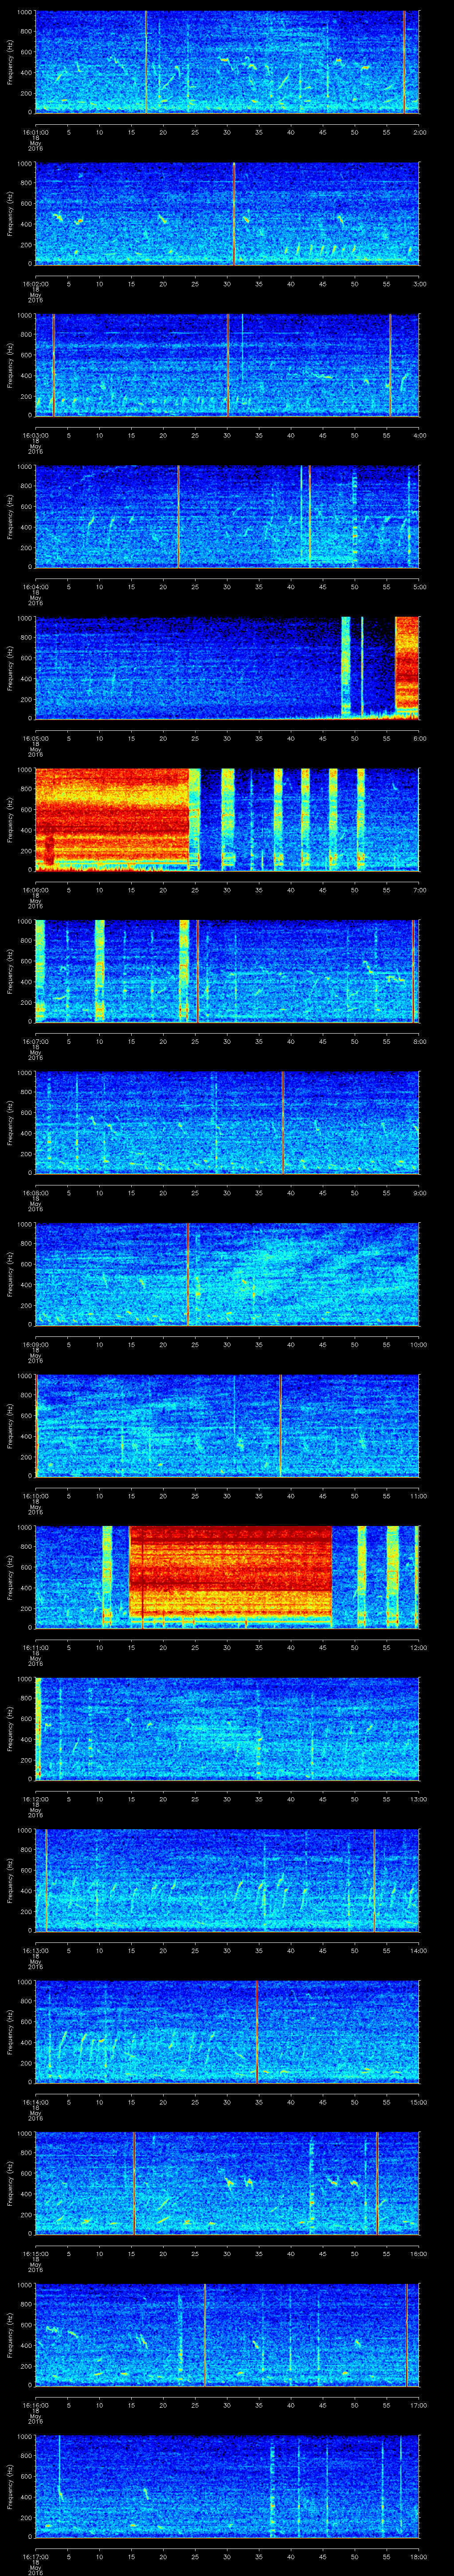Click the 16:09:00 spectrogram panel
454x2576 pixels.
[x=227, y=1274]
